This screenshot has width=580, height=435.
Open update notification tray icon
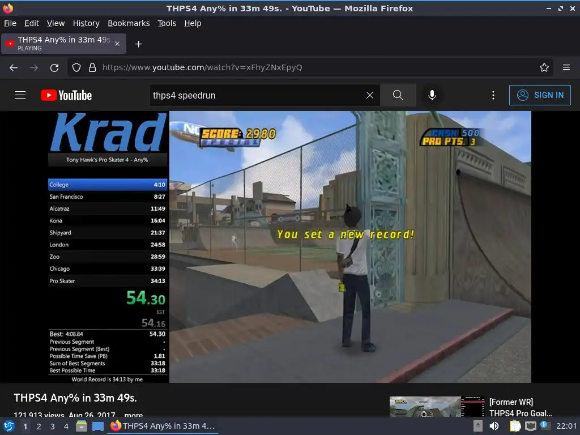(x=545, y=425)
